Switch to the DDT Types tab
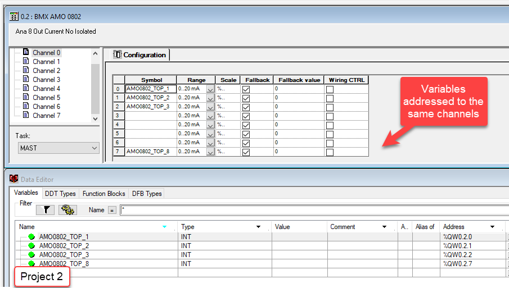 click(60, 194)
